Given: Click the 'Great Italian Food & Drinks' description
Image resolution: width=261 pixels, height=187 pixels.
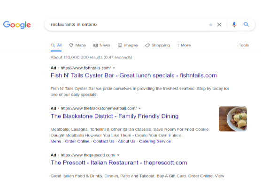Looking at the screenshot, I should pyautogui.click(x=138, y=176).
